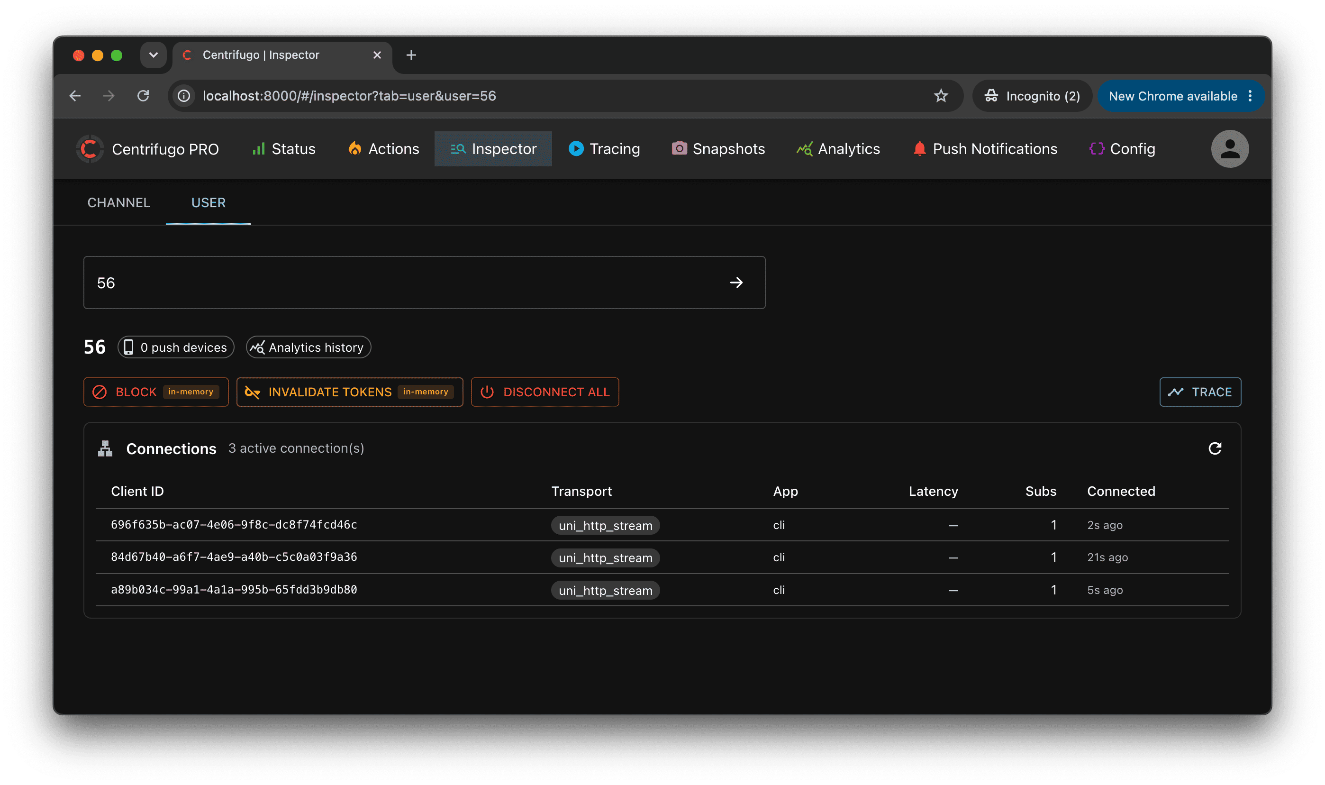Screen dimensions: 1325x785
Task: Bookmark this page with star icon
Action: pos(940,96)
